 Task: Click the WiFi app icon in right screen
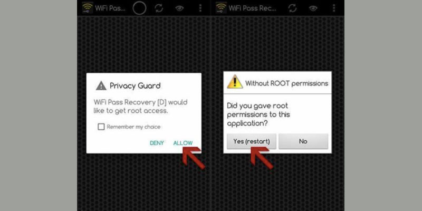pos(221,8)
